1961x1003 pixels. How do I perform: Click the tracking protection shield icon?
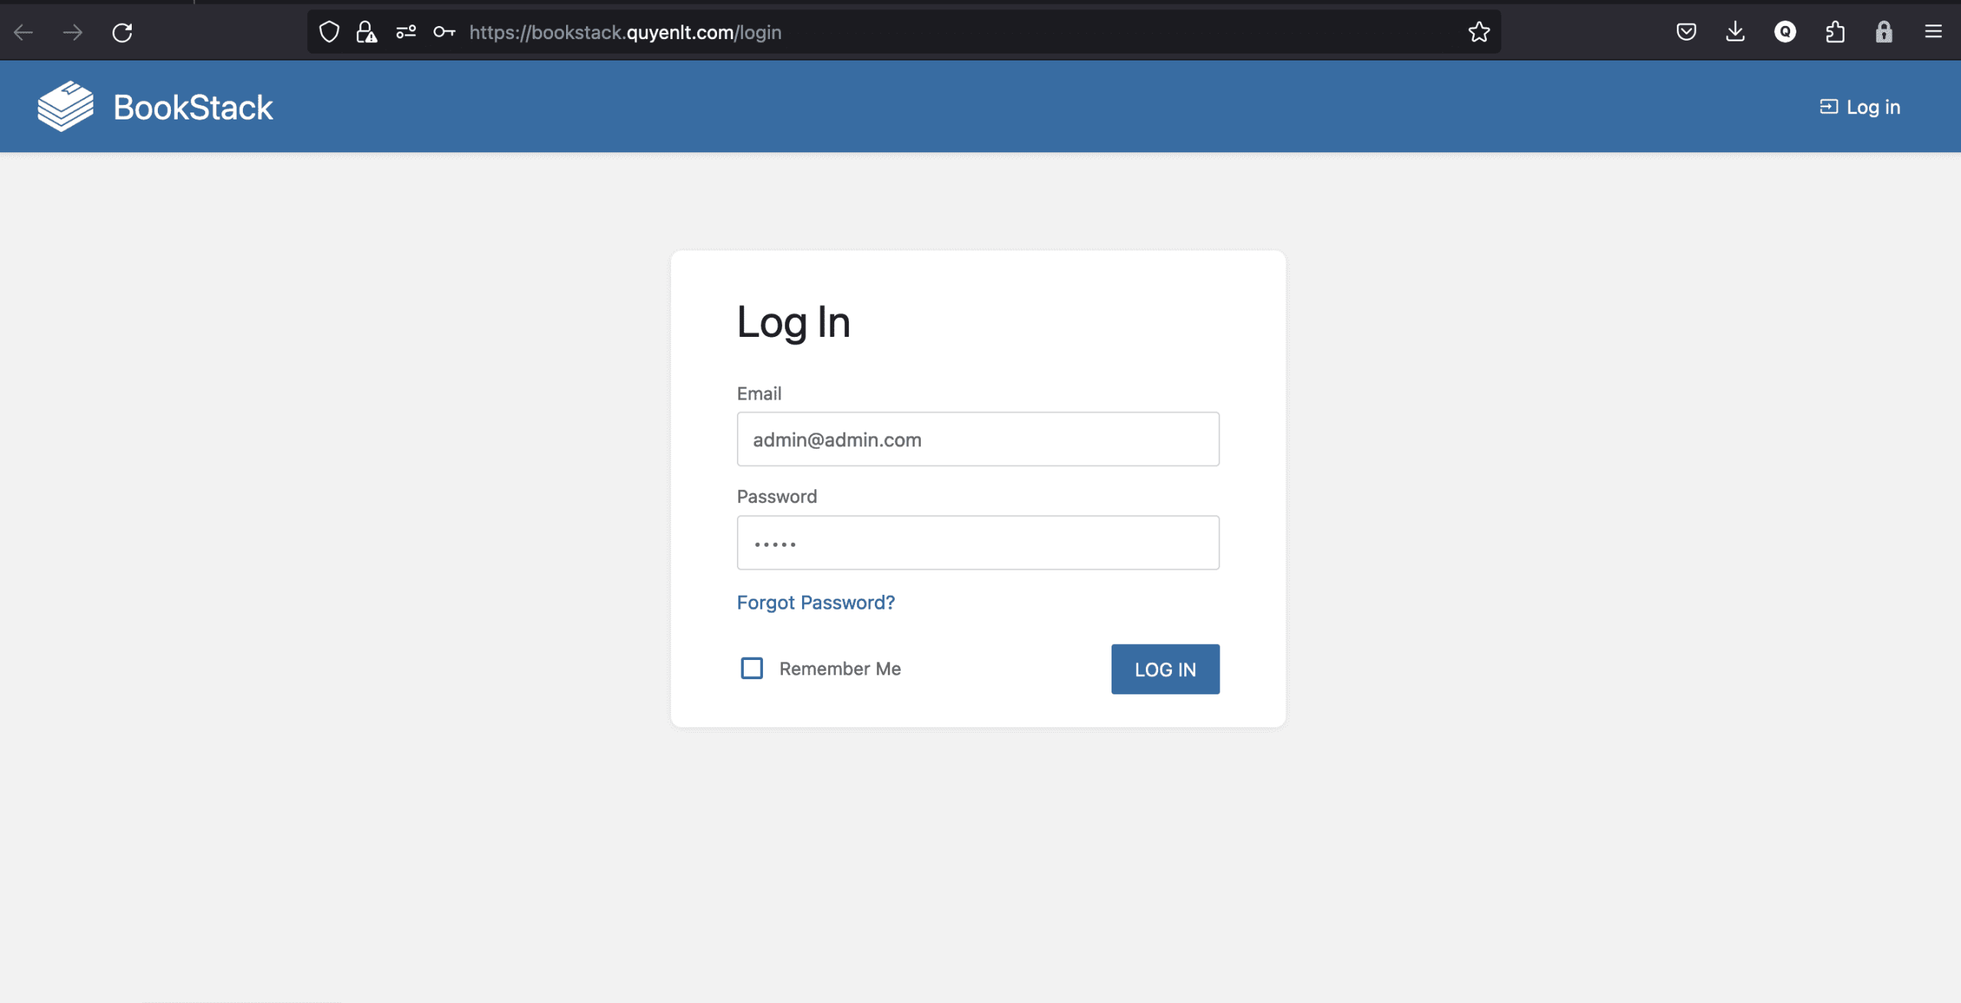pyautogui.click(x=329, y=32)
